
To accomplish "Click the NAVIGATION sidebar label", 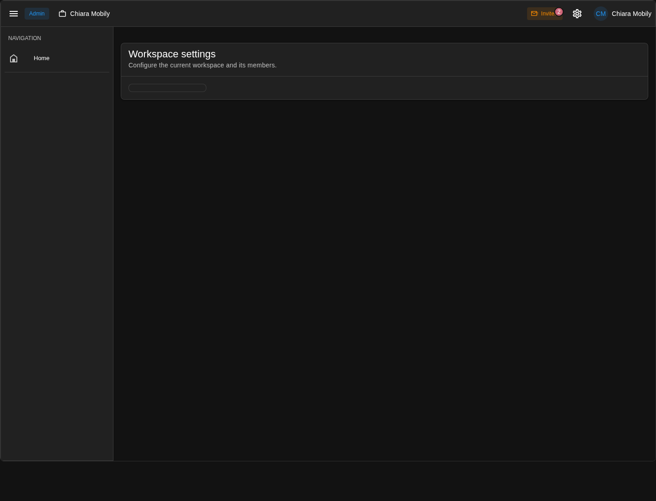I will (25, 38).
